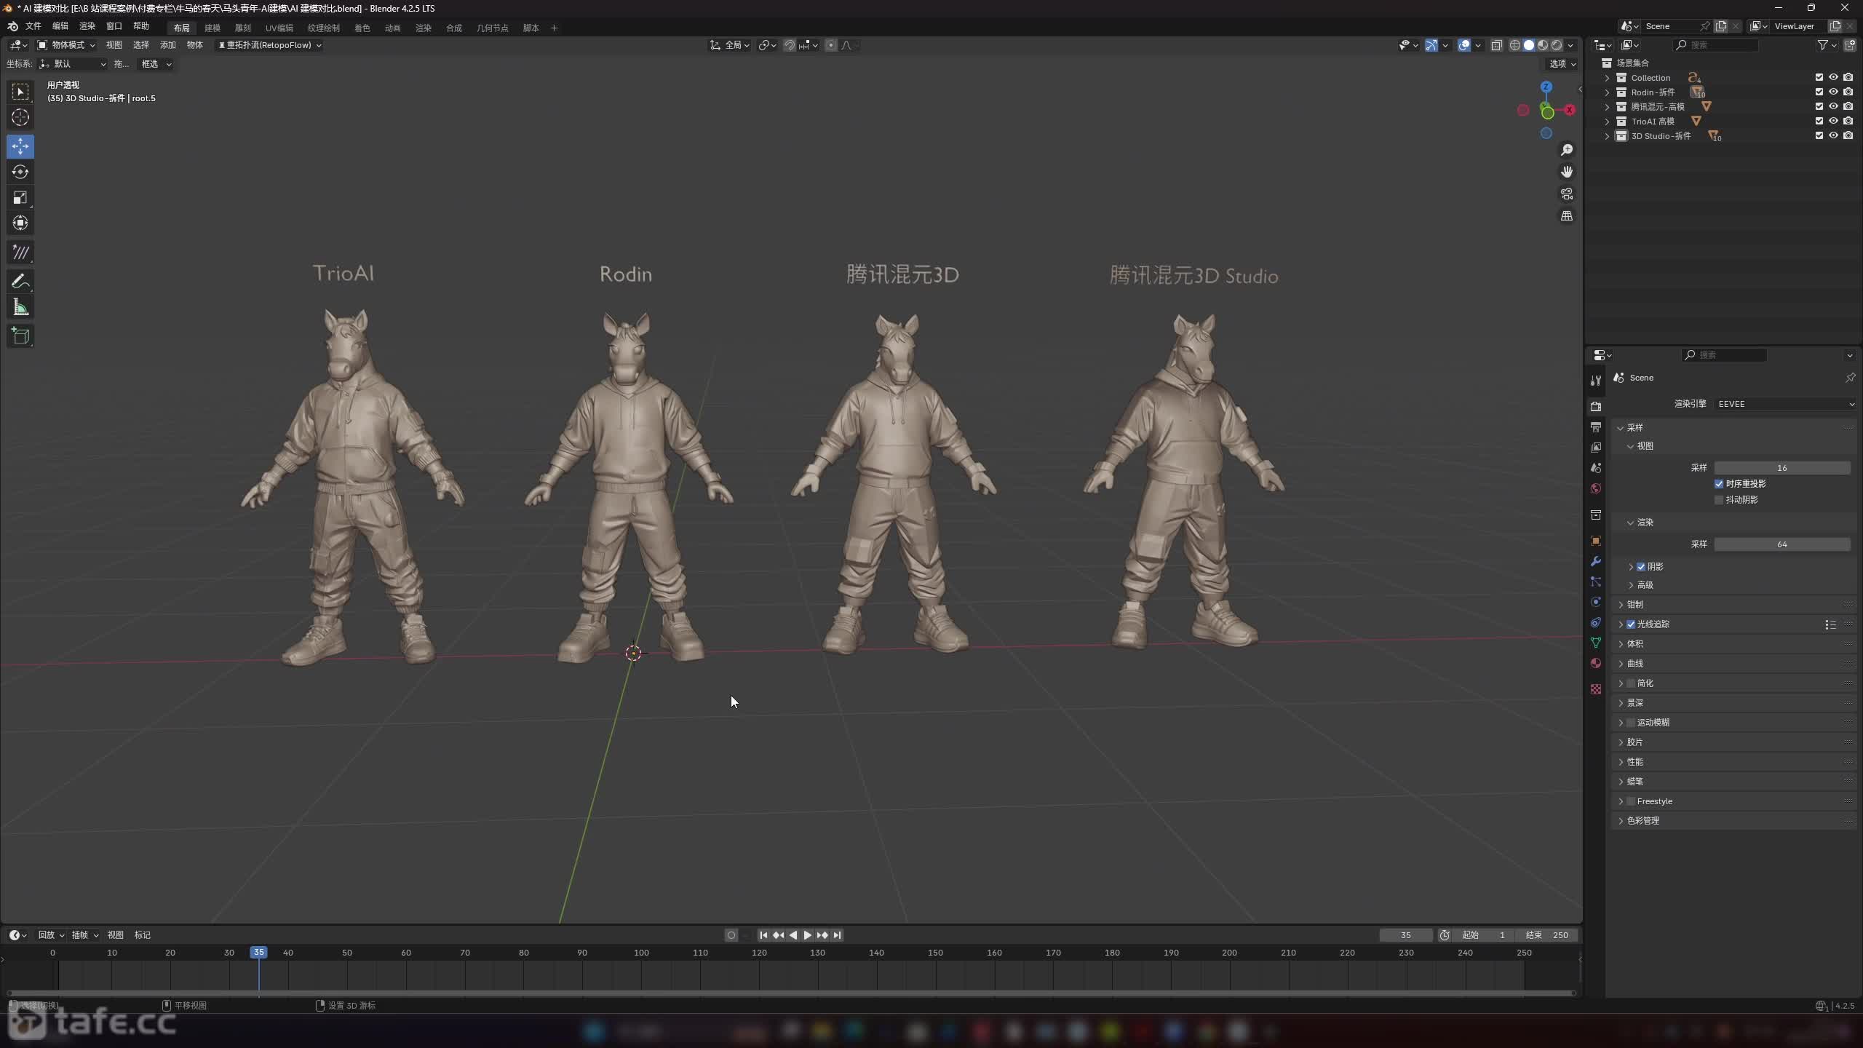This screenshot has height=1048, width=1863.
Task: Open the 物体 menu in the viewport header
Action: click(194, 45)
